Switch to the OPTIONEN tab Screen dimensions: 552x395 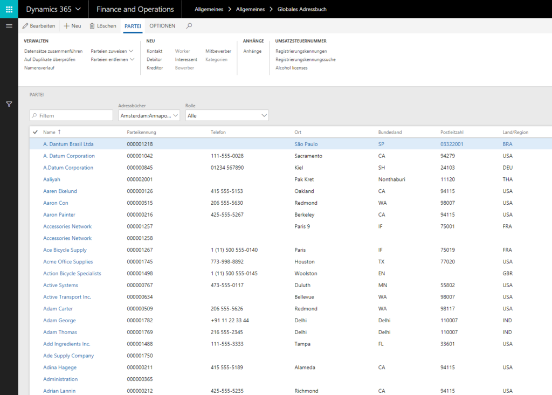[x=162, y=26]
